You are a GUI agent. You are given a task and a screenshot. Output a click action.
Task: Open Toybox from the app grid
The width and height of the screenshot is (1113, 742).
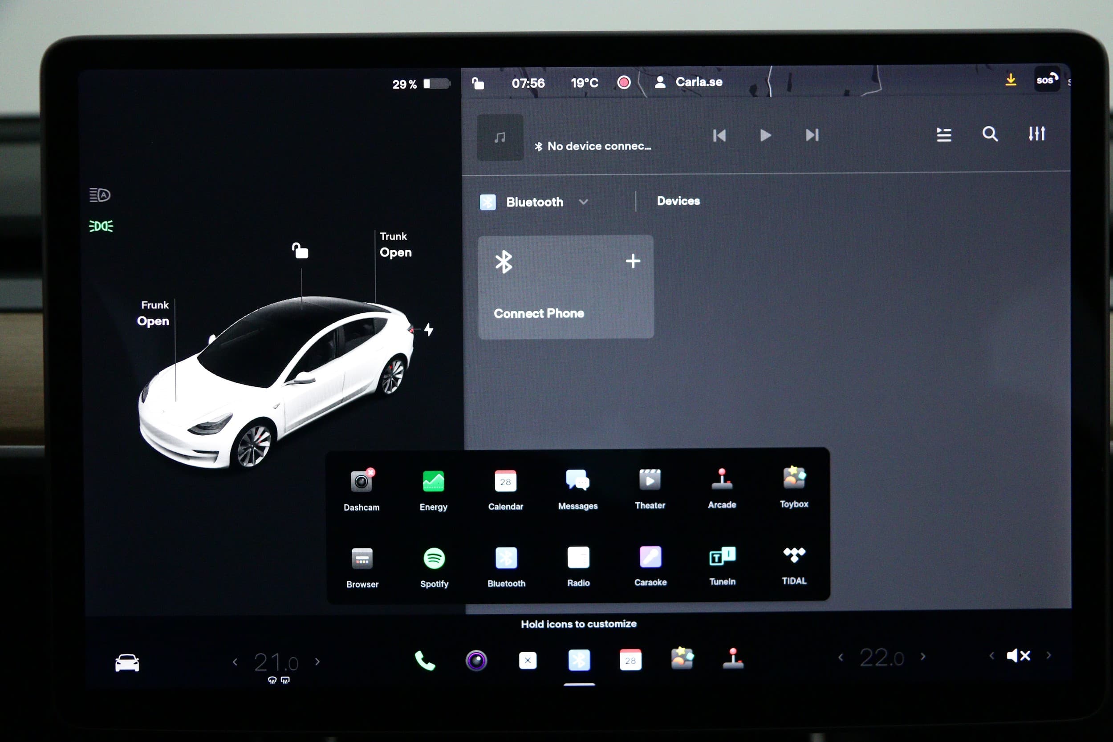[794, 487]
